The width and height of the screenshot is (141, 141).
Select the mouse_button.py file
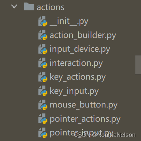point(84,105)
